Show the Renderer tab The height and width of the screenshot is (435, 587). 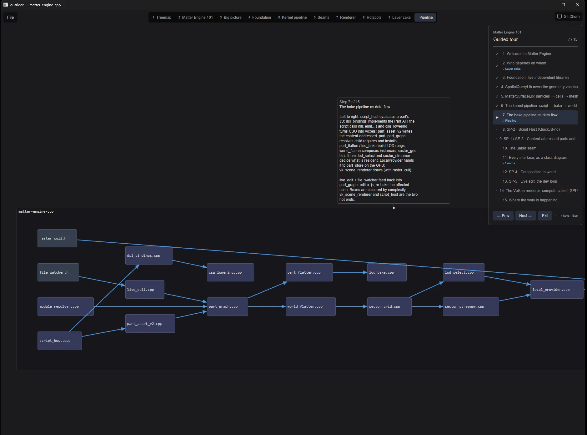click(346, 18)
